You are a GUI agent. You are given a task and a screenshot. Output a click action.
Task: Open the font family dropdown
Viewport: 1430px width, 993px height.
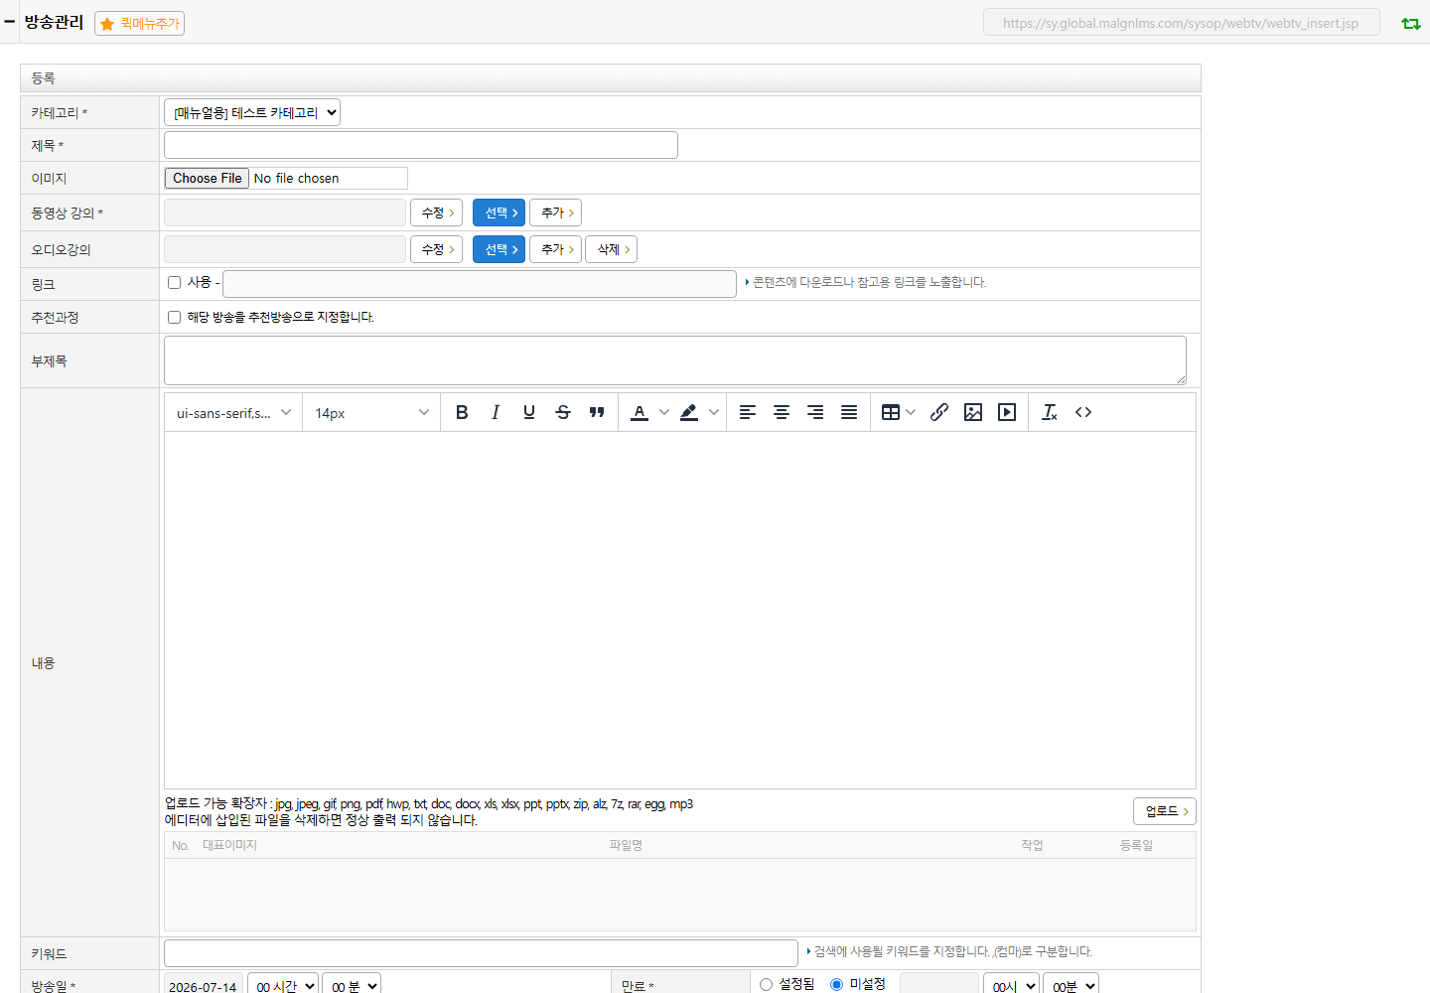pyautogui.click(x=233, y=412)
